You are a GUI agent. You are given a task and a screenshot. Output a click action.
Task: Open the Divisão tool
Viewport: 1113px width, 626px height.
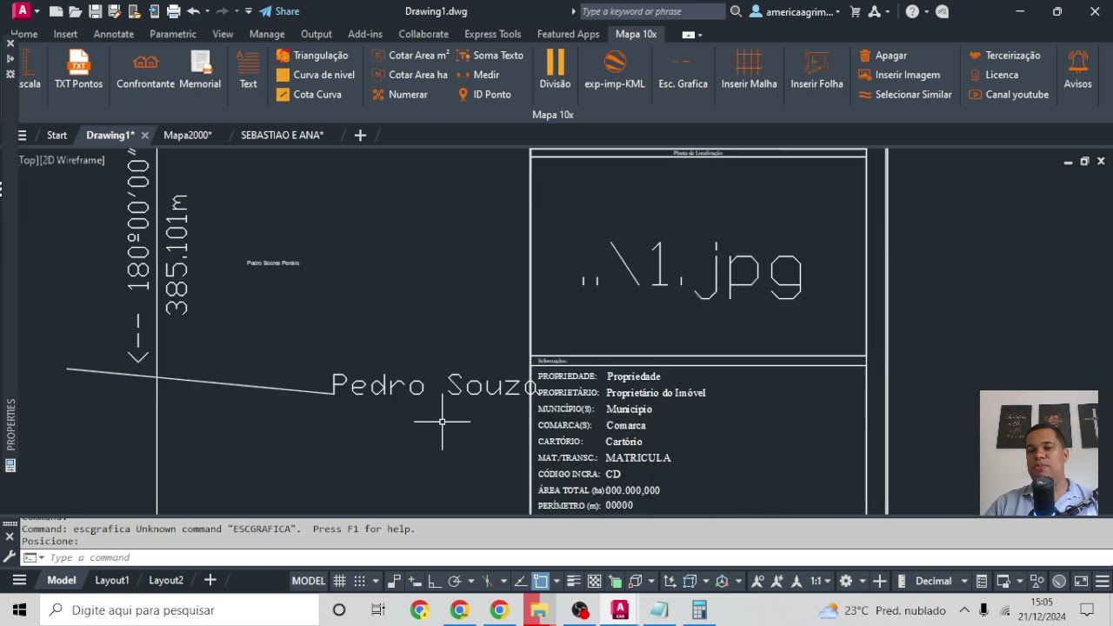click(555, 70)
